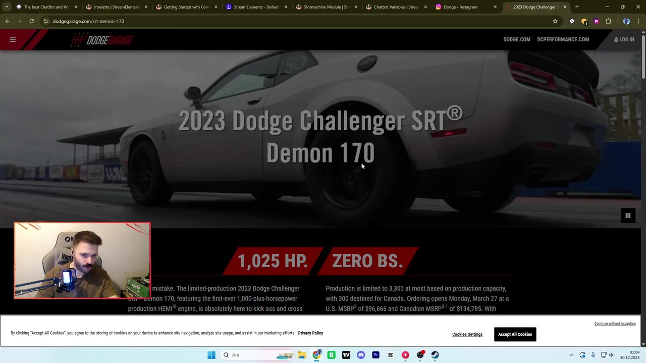Screen dimensions: 646x363
Task: Open Adobe Premiere Pro from taskbar
Action: coord(375,355)
